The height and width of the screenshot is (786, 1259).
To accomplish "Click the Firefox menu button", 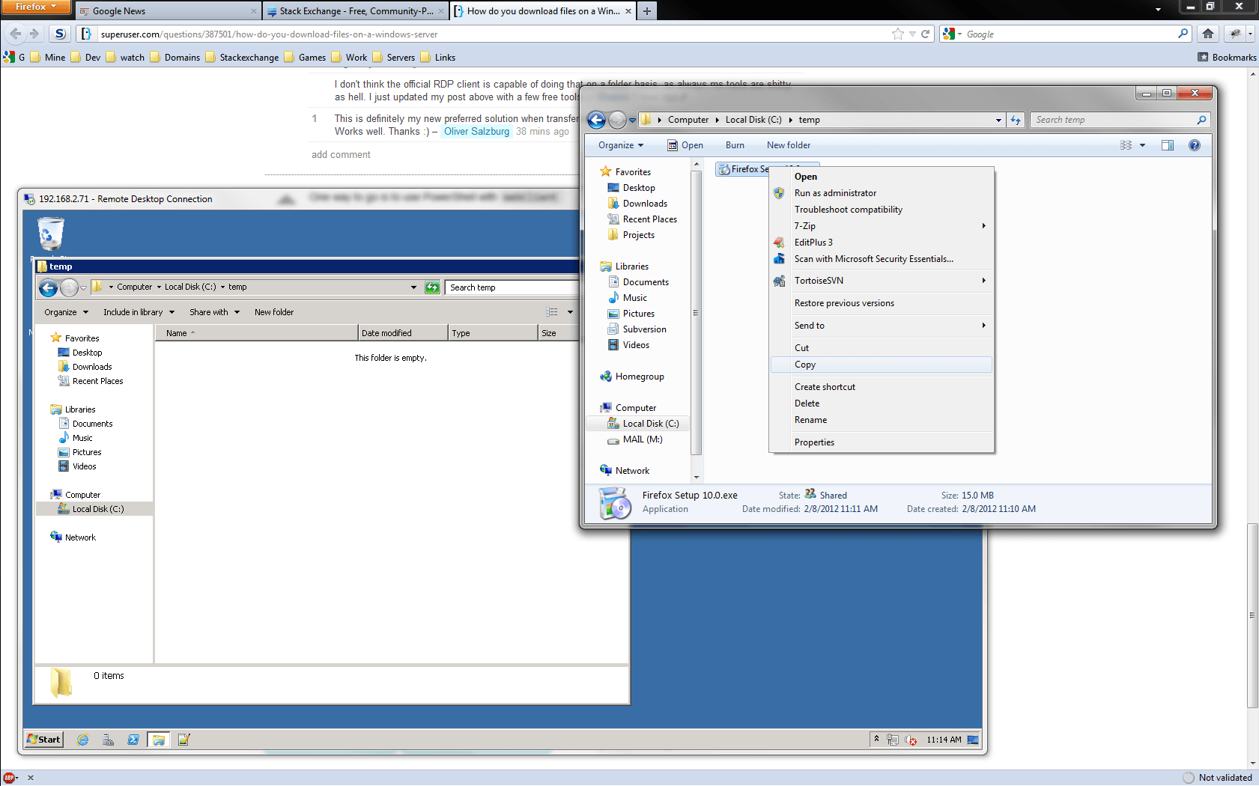I will [35, 7].
